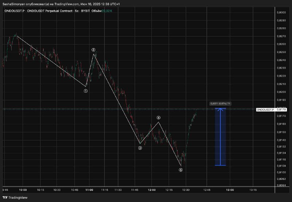Click the 0,8300 price axis label
The width and height of the screenshot is (292, 202).
[281, 12]
